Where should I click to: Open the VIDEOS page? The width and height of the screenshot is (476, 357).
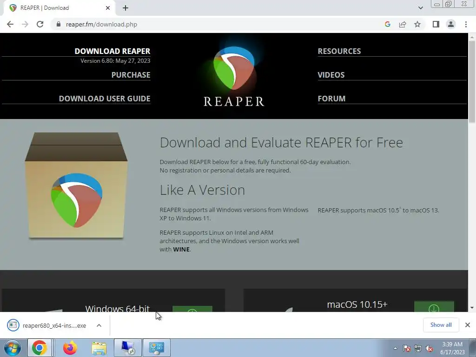[x=331, y=75]
